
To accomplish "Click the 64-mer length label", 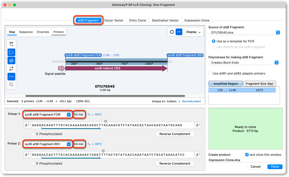I will [x=79, y=144].
